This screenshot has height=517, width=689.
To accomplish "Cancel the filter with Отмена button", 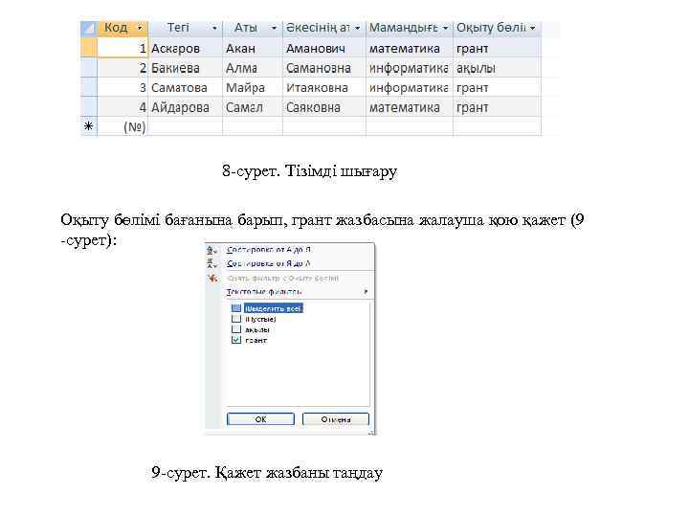I will point(336,419).
